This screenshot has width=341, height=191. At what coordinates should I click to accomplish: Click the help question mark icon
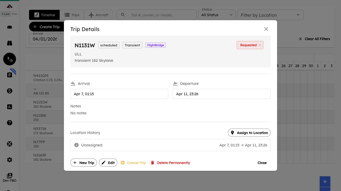10,123
